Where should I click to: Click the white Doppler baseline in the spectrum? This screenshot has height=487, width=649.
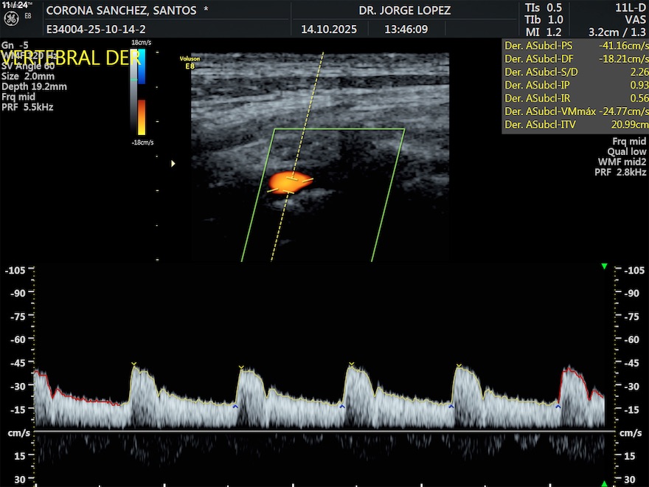pyautogui.click(x=324, y=432)
